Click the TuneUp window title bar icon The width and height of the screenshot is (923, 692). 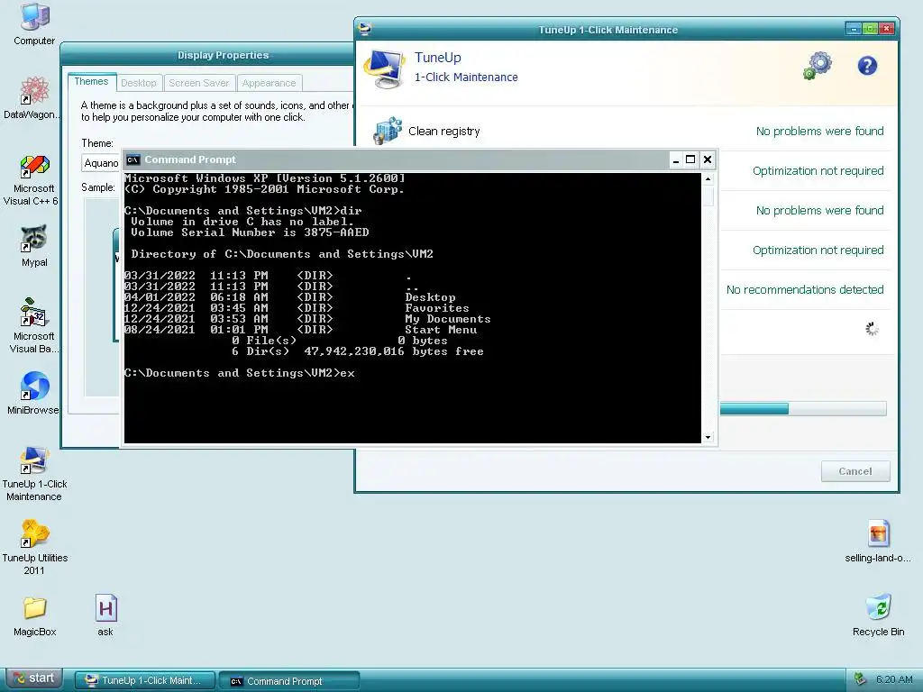point(365,29)
